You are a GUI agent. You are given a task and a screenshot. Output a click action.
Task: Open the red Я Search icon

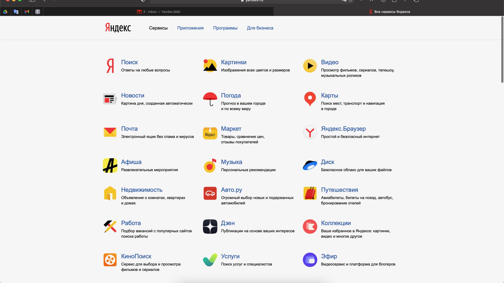point(110,66)
